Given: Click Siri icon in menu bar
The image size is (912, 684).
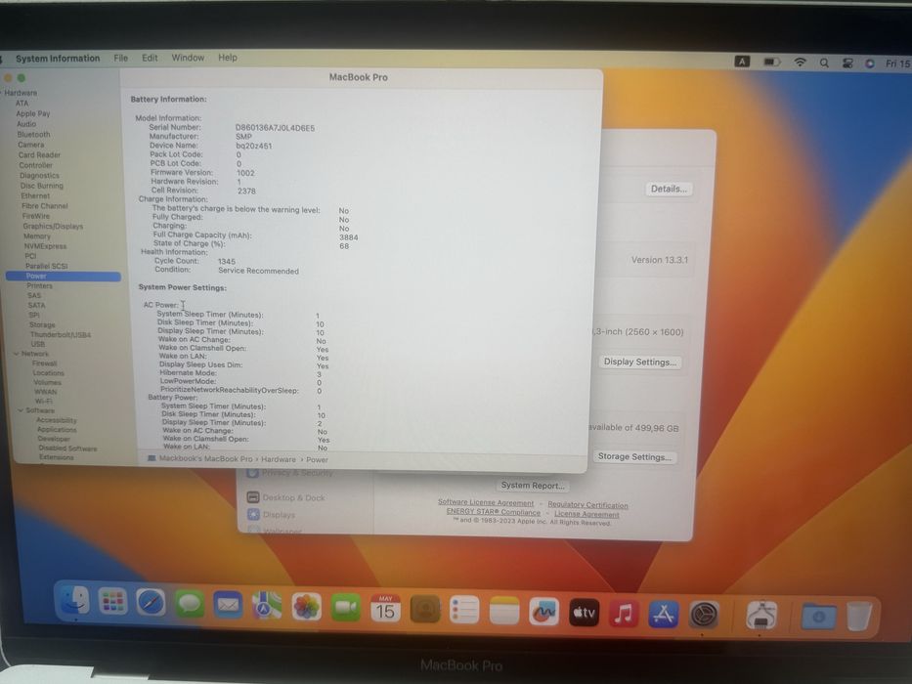Looking at the screenshot, I should (x=870, y=64).
